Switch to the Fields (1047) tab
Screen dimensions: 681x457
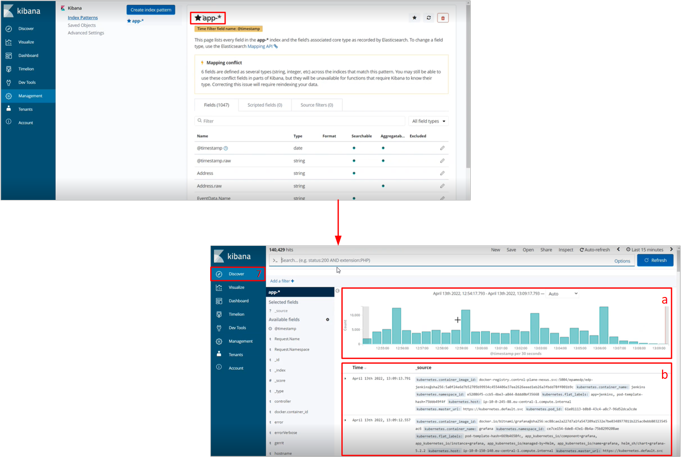coord(217,105)
